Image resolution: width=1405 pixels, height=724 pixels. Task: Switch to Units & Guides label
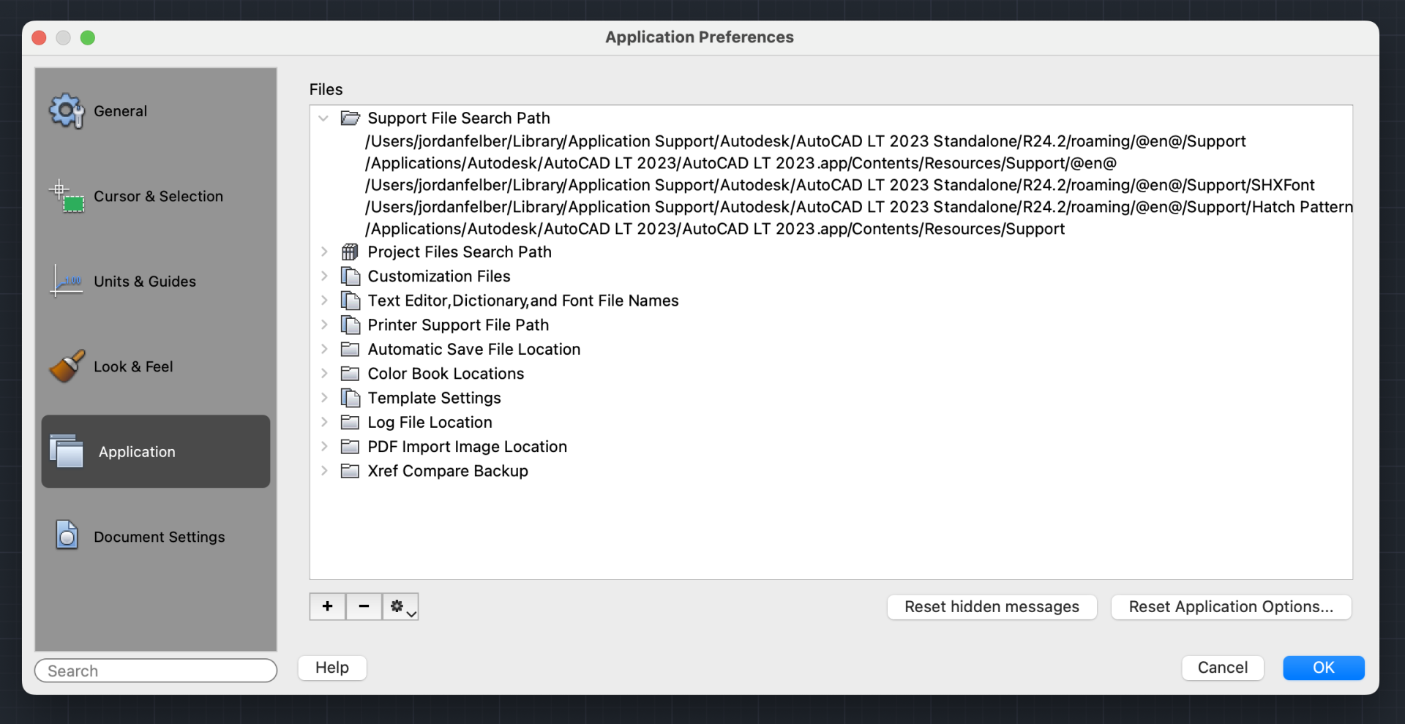pyautogui.click(x=145, y=282)
